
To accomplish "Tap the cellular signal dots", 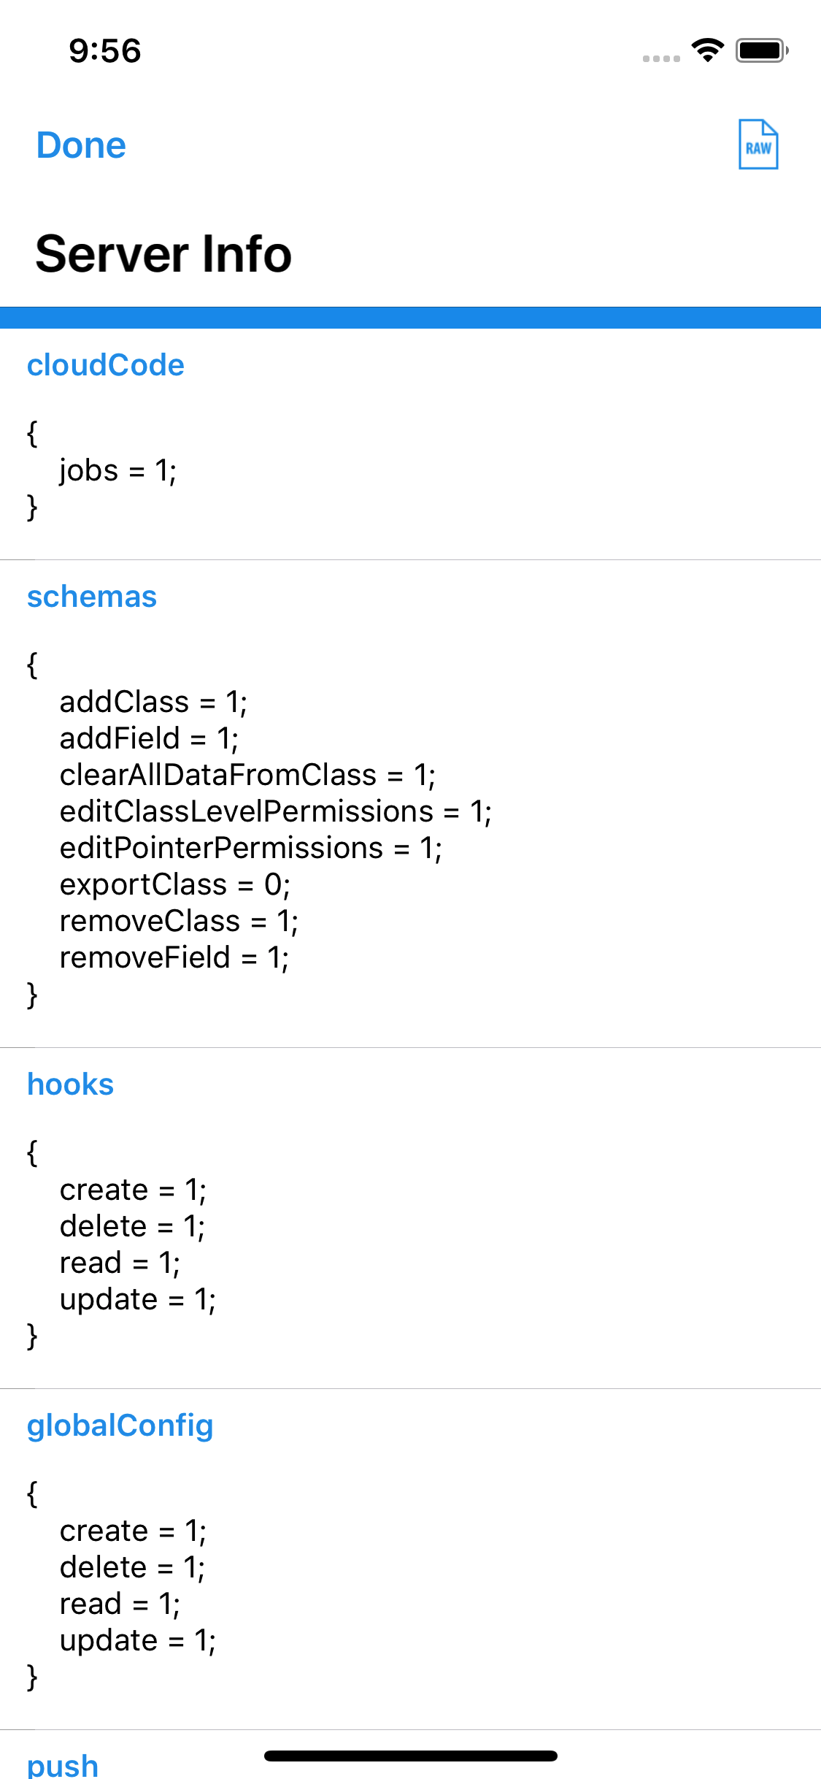I will (661, 58).
